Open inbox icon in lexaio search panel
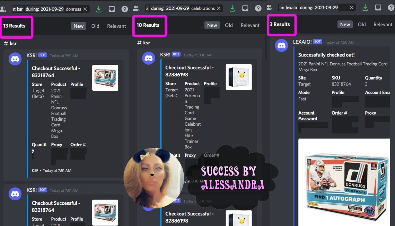The width and height of the screenshot is (395, 226). tap(378, 8)
